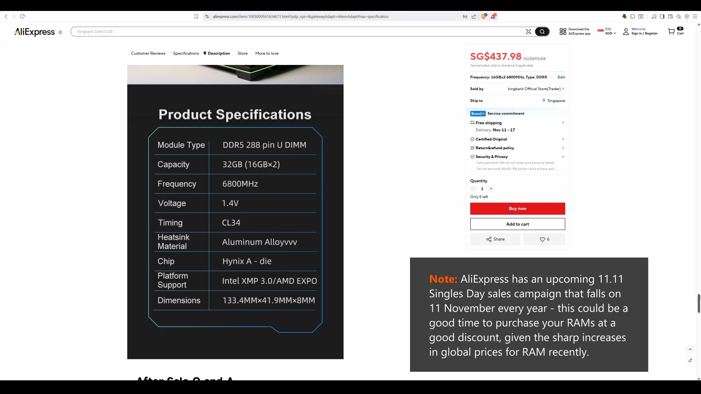This screenshot has width=701, height=394.
Task: Click the image search camera icon
Action: click(528, 32)
